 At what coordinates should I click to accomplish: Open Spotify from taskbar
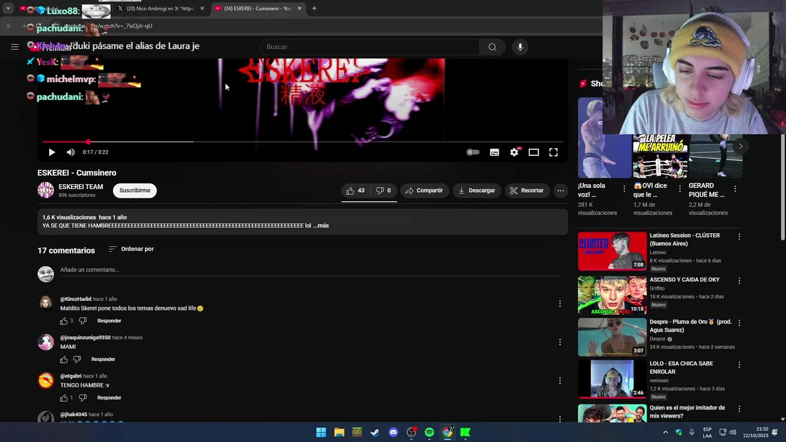[x=429, y=433]
